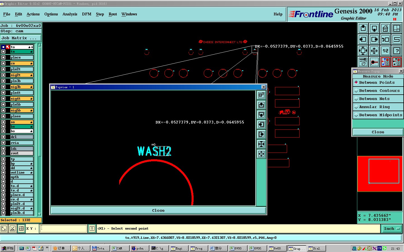Open the Rout menu
This screenshot has height=252, width=404.
pos(113,14)
